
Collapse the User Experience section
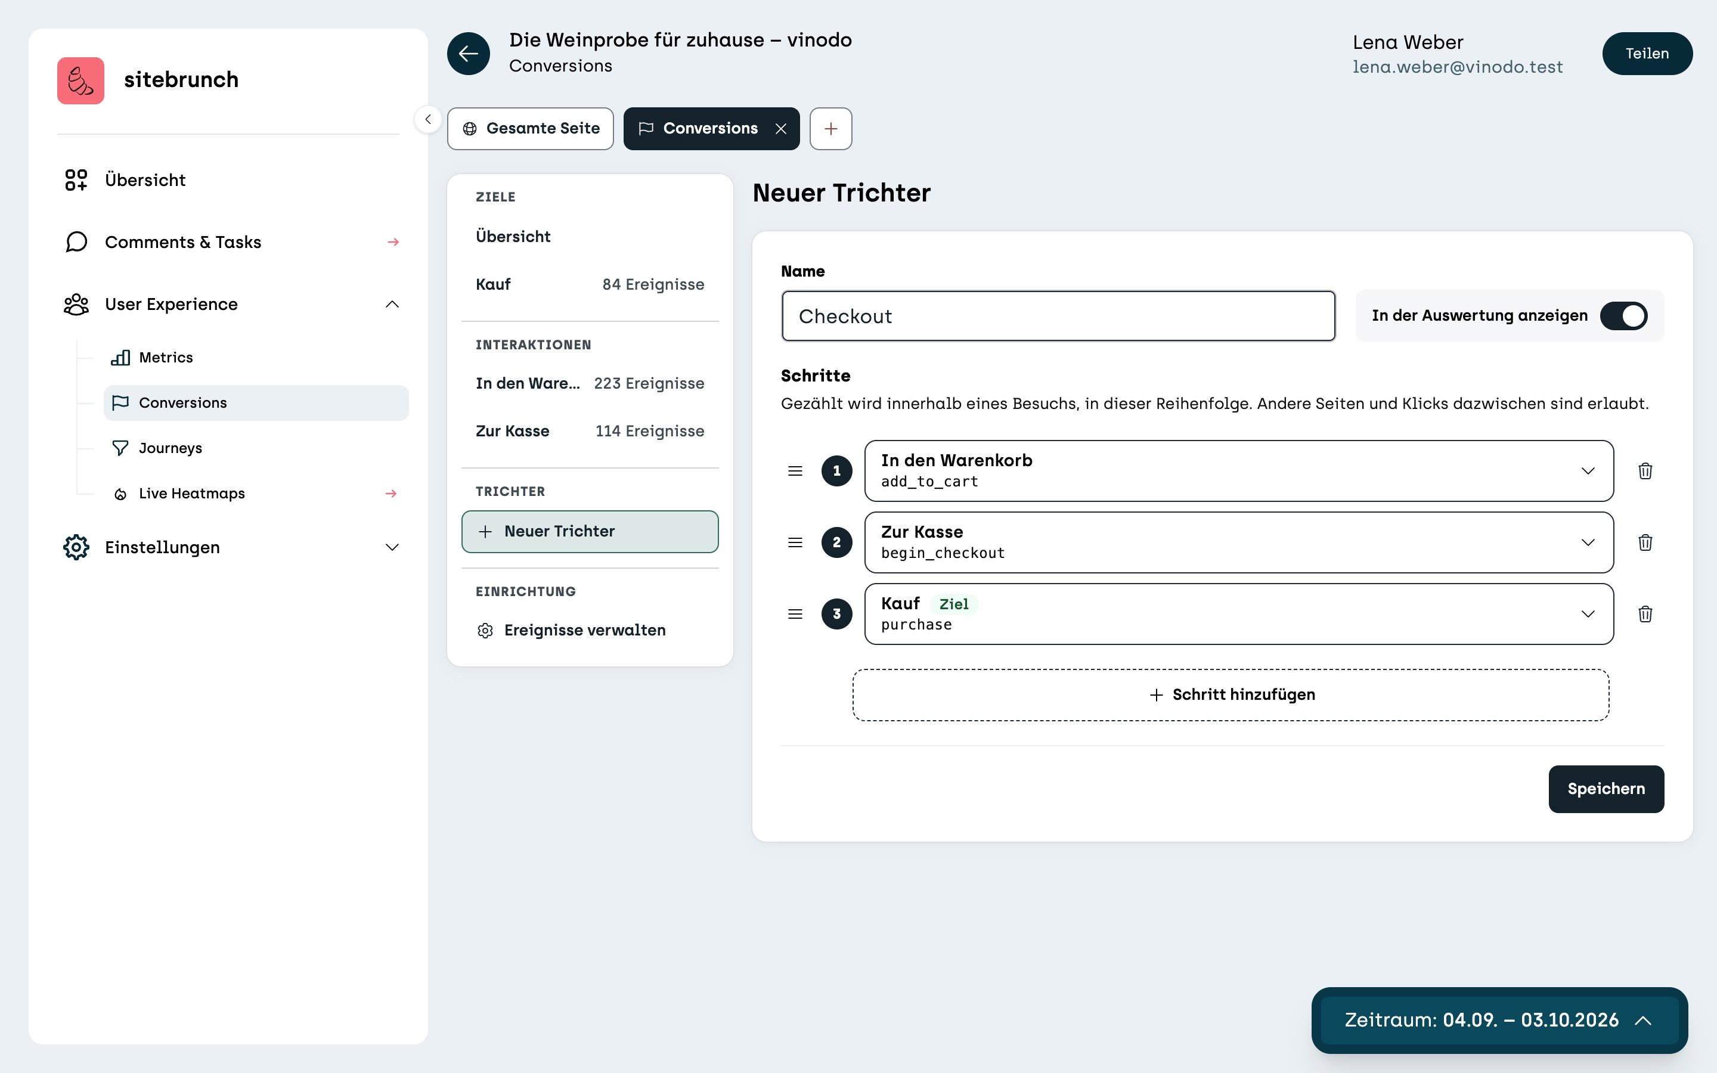[392, 305]
